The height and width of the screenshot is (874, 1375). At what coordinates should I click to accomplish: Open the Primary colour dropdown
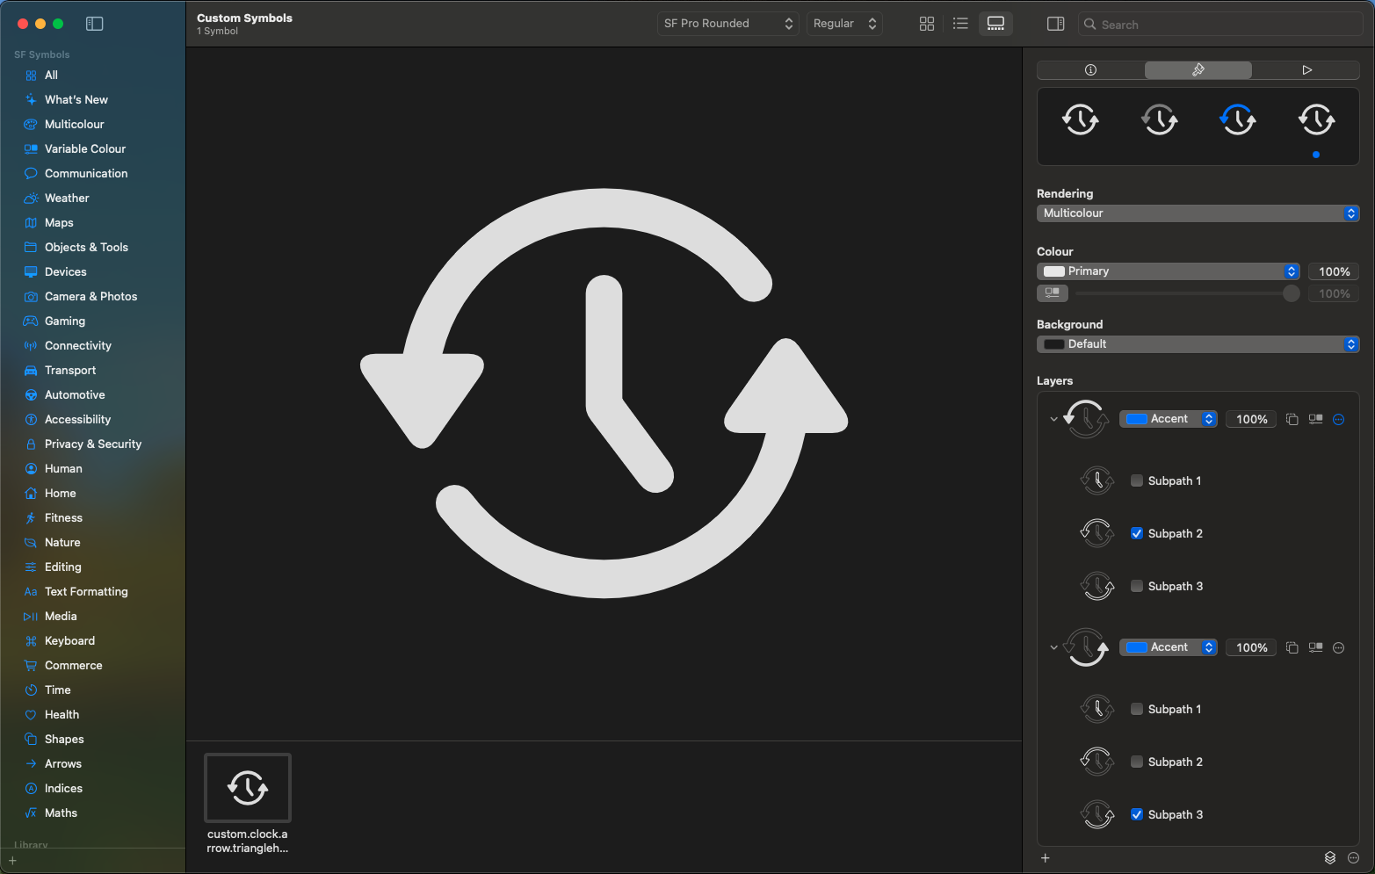tap(1169, 271)
